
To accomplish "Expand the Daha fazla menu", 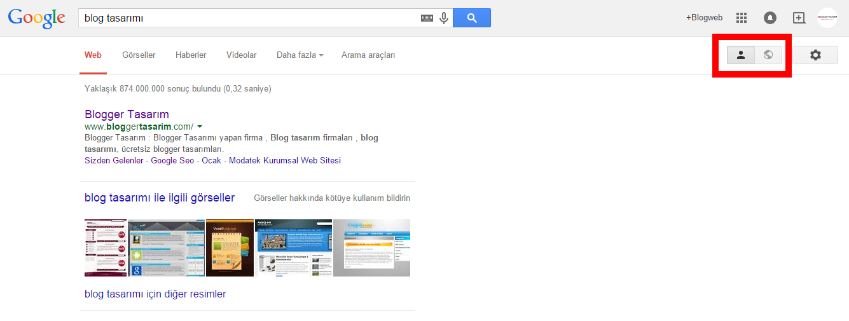I will point(300,55).
